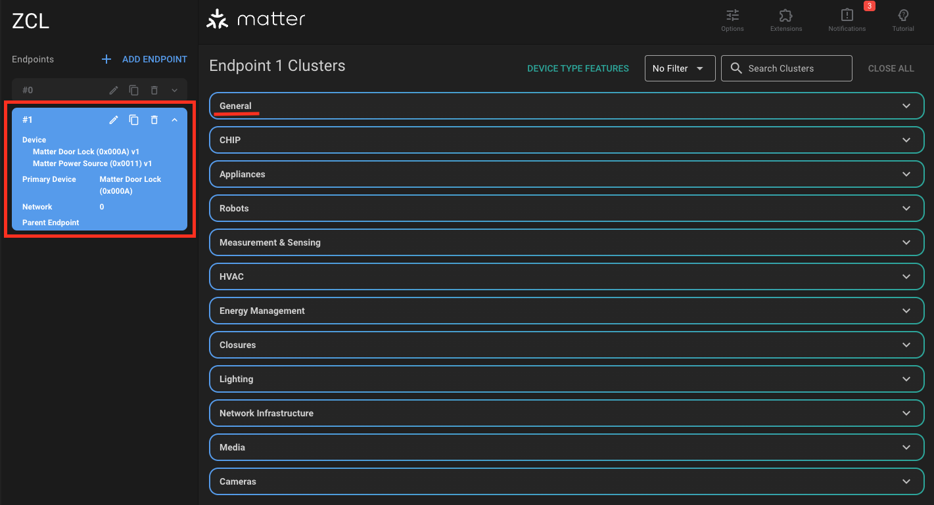
Task: Copy endpoint #1 using the duplicate icon
Action: 134,120
